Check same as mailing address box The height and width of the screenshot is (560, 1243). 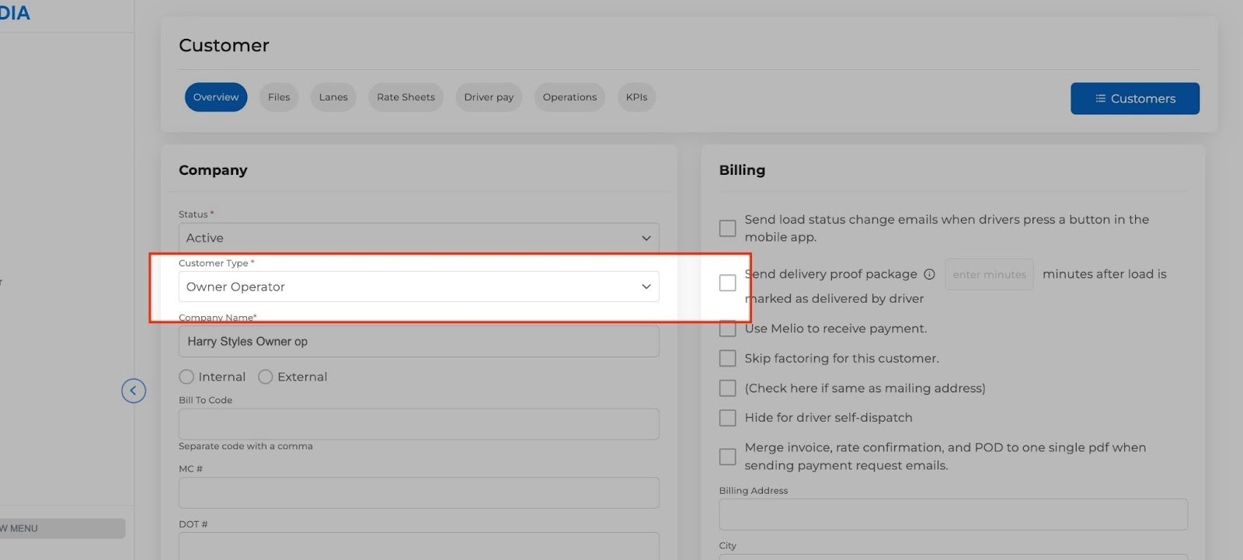727,388
